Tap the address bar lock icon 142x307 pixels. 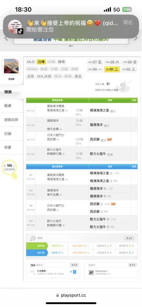pos(57,295)
